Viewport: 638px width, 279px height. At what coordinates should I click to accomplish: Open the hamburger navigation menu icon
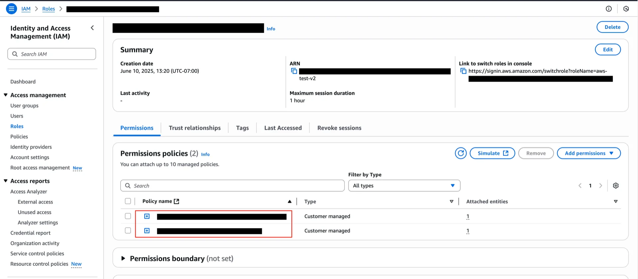(11, 9)
